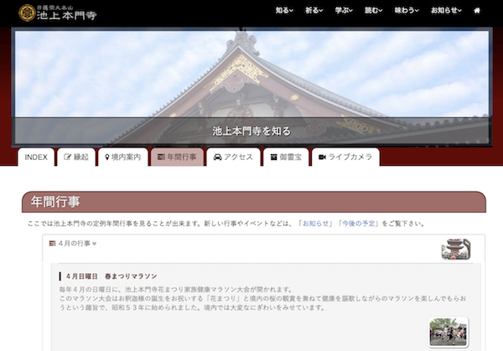Viewport: 503px width, 351px height.
Task: Expand the 4月の行事 section
Action: tap(73, 244)
